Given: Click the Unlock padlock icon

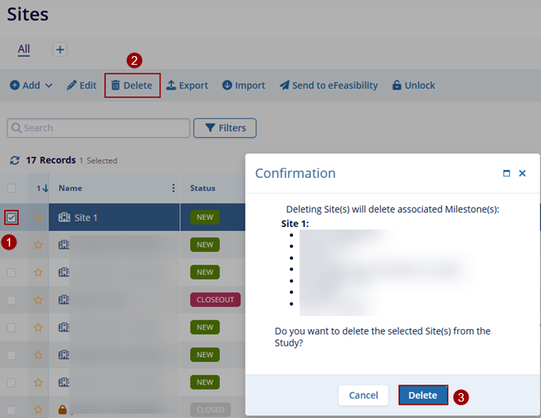Looking at the screenshot, I should (x=397, y=86).
